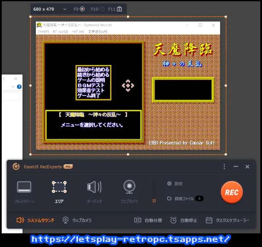The height and width of the screenshot is (247, 262).
Task: Open the three-dot more options menu
Action: coord(224,167)
